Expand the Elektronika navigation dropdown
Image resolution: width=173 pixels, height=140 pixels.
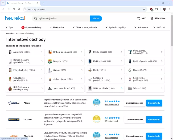(57, 27)
